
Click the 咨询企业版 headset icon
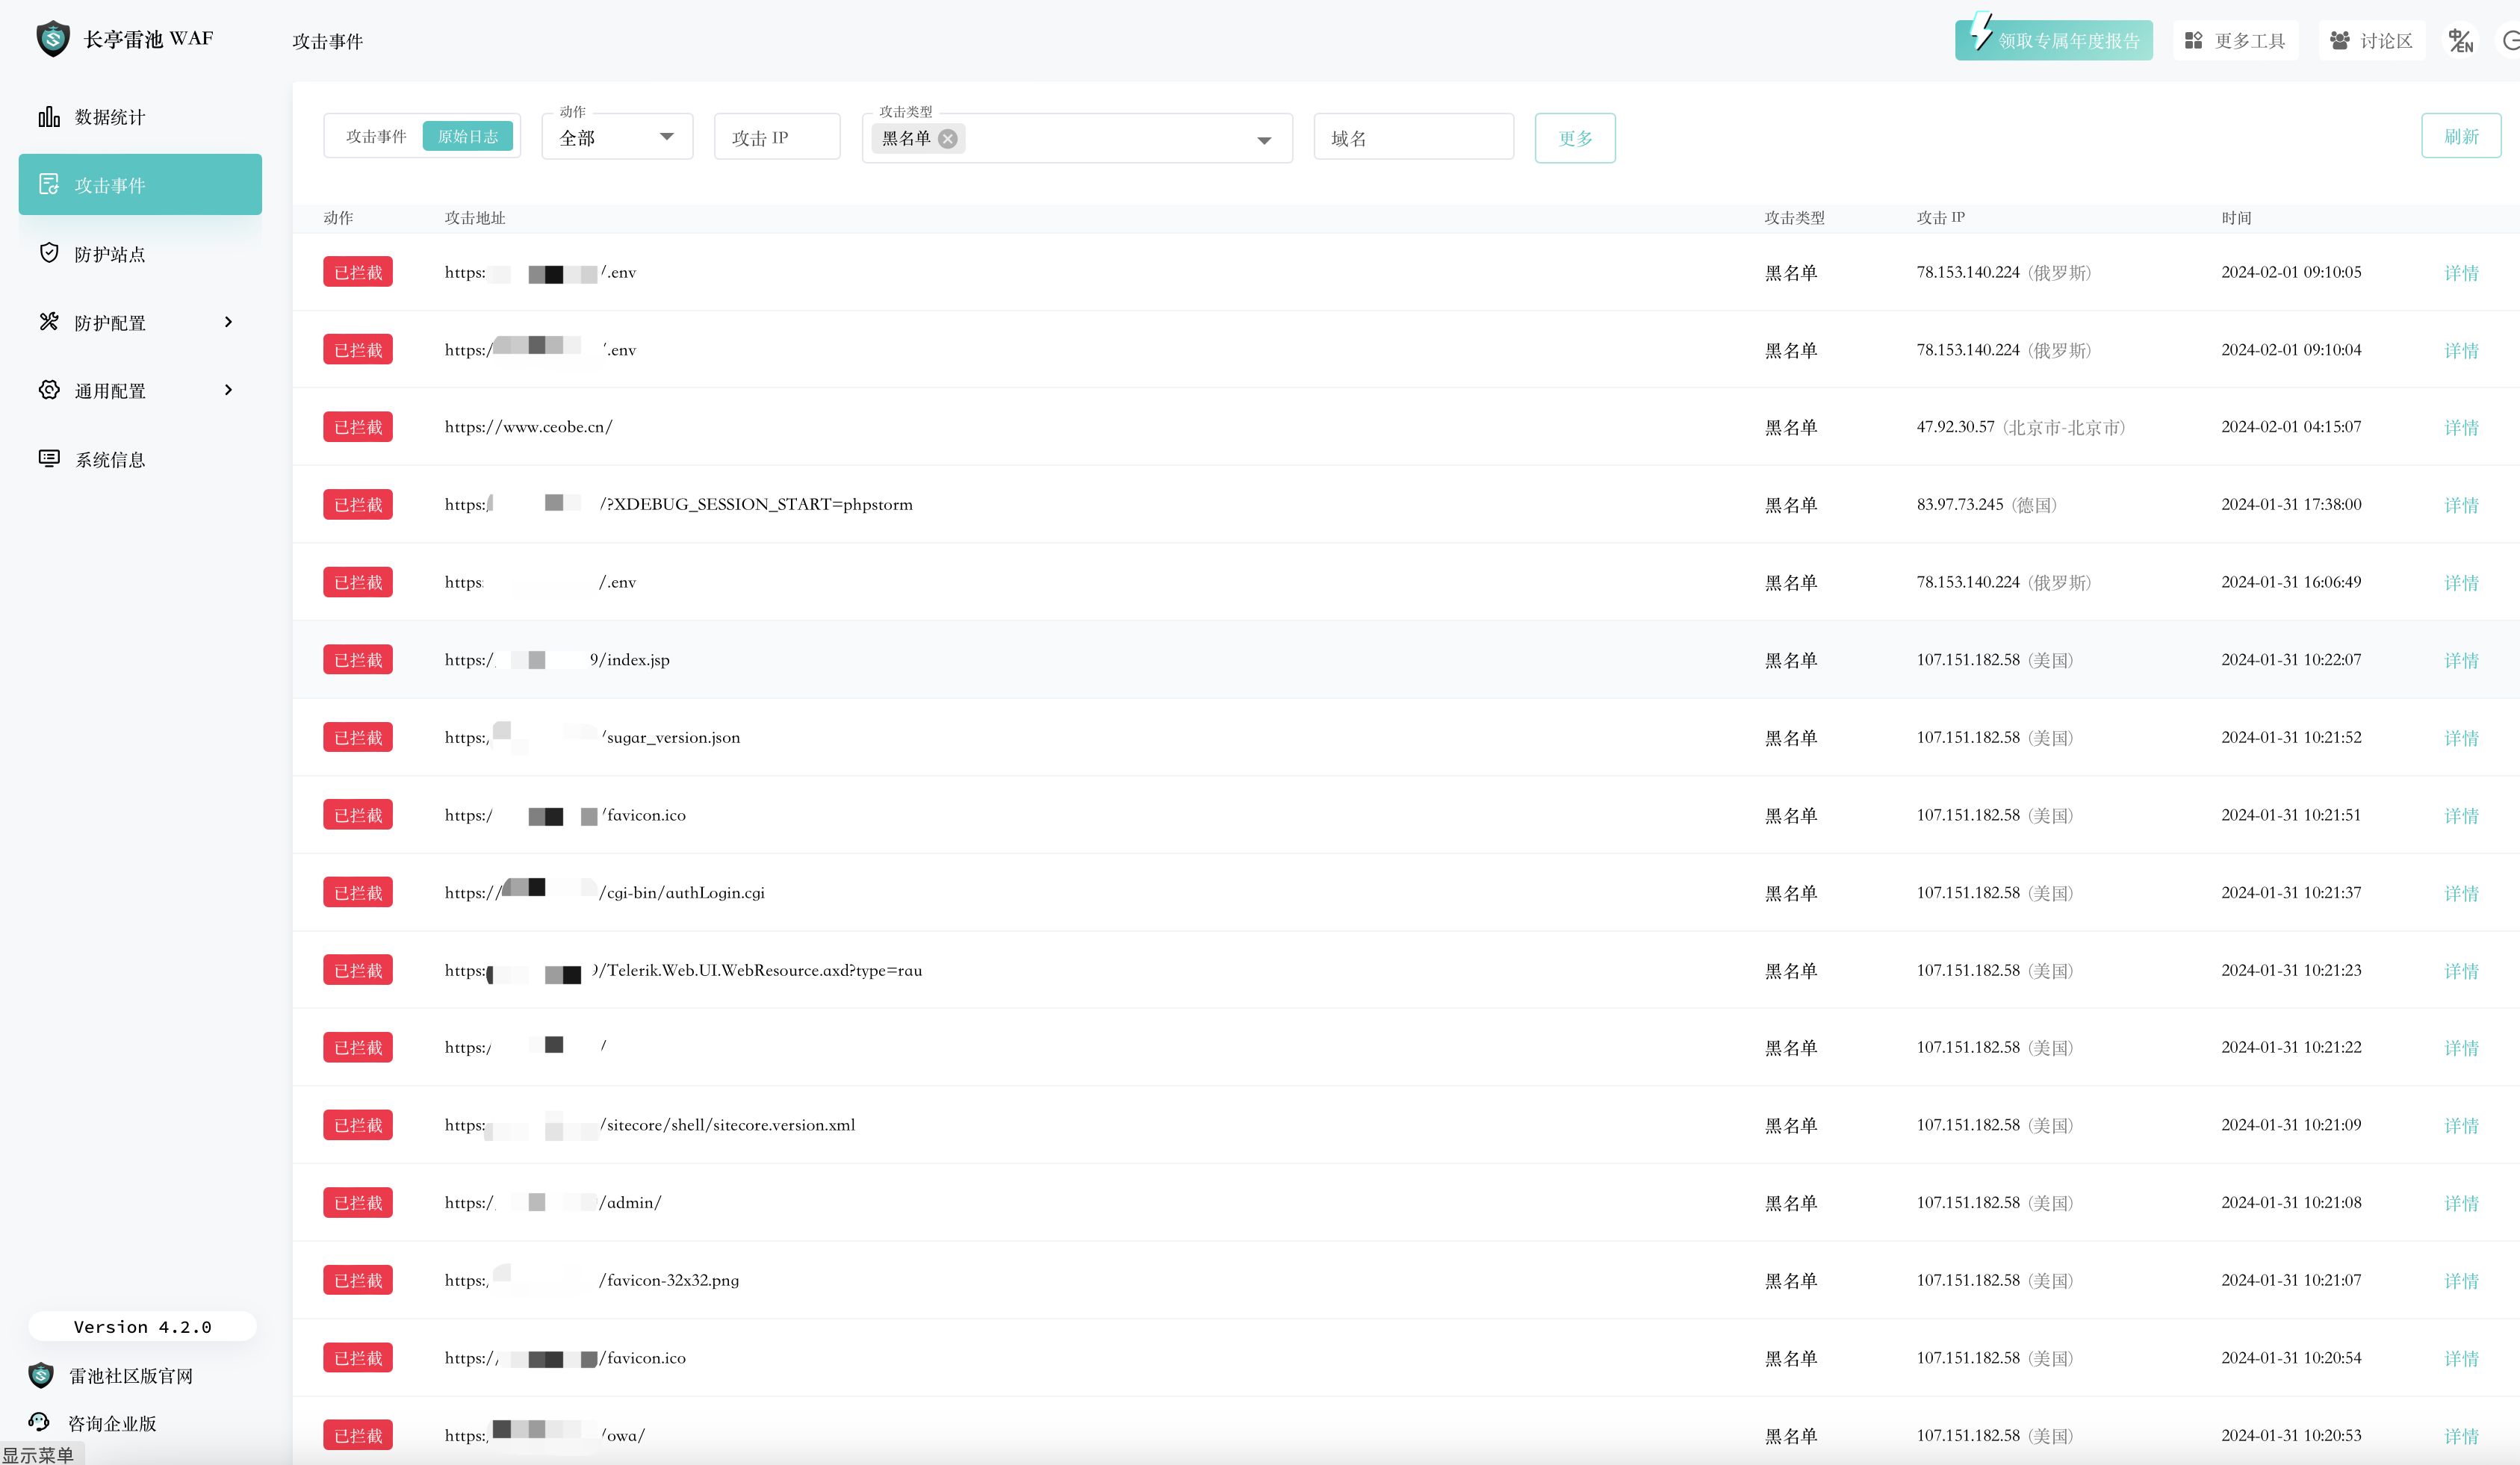[x=40, y=1422]
